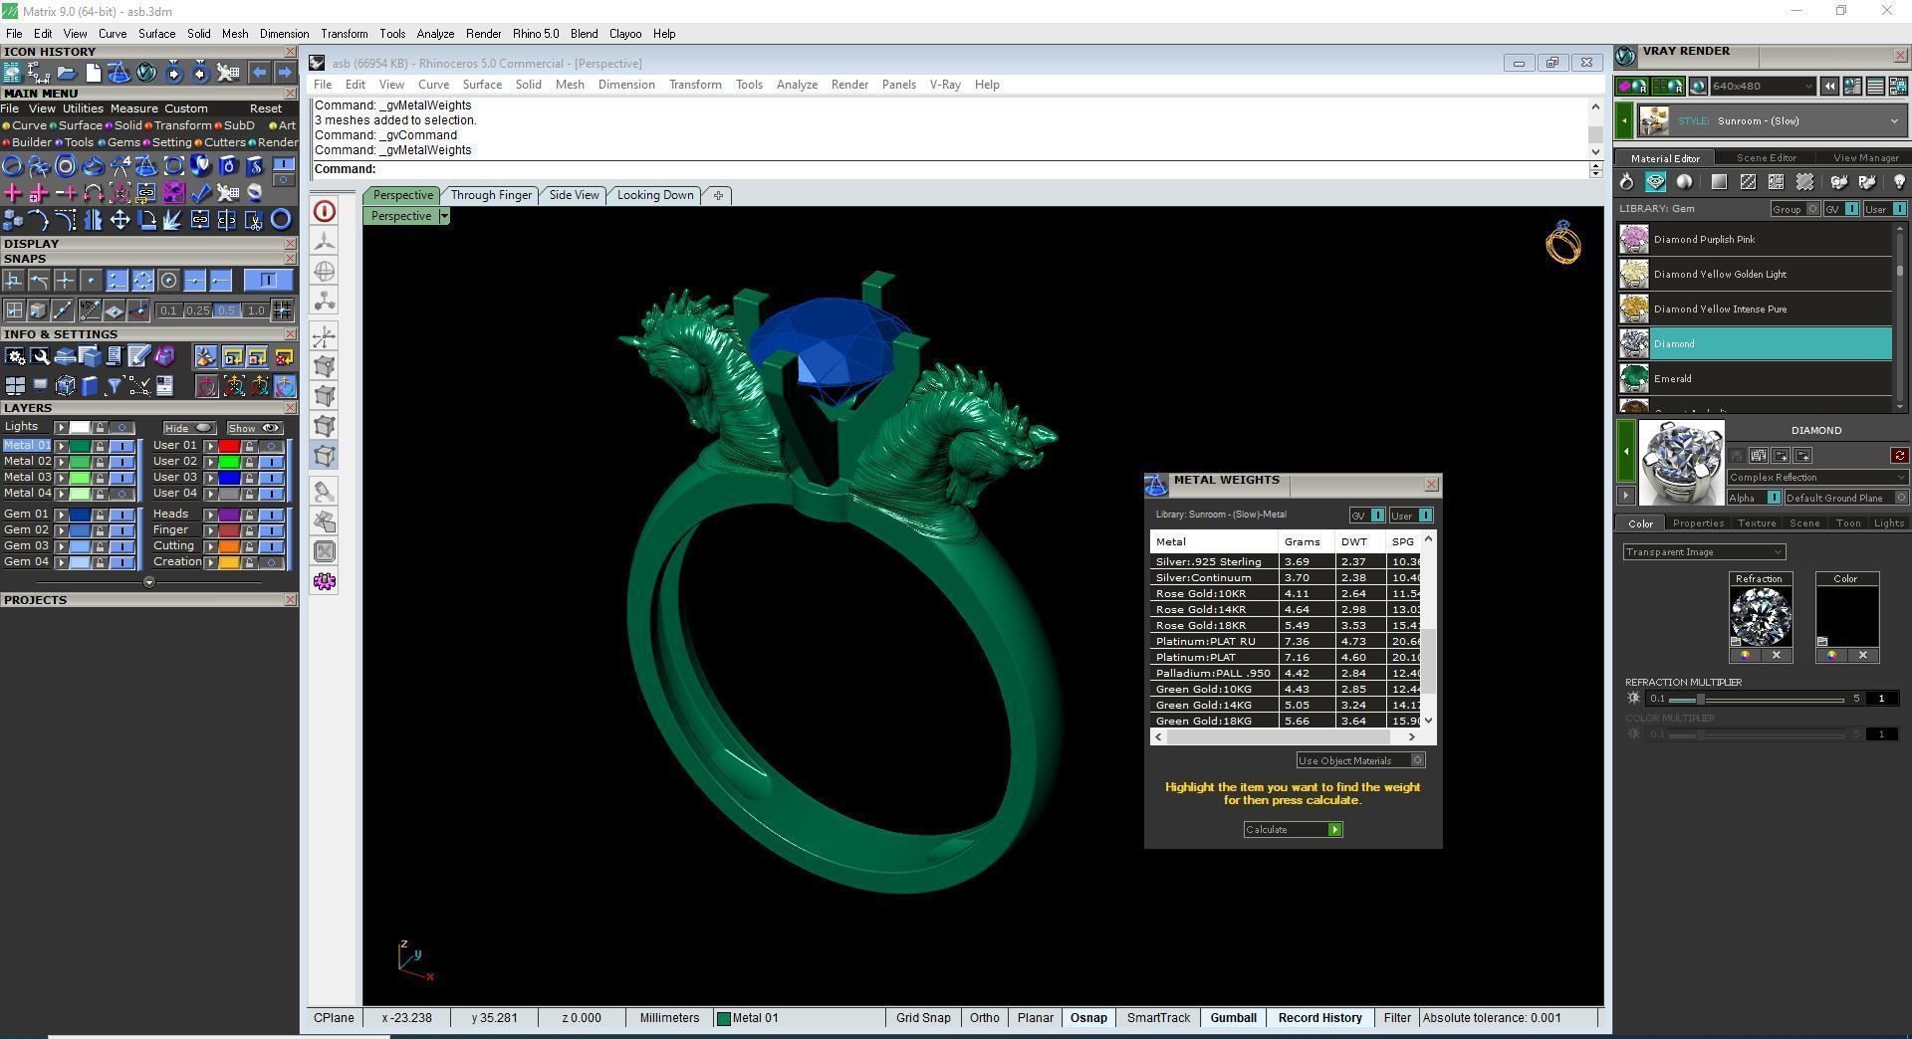Click the Calculate button in Metal Weights
The width and height of the screenshot is (1912, 1039).
click(1293, 830)
